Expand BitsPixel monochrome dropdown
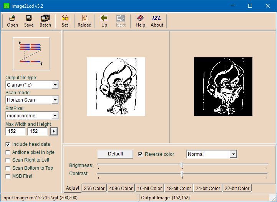This screenshot has width=277, height=202. pos(55,116)
